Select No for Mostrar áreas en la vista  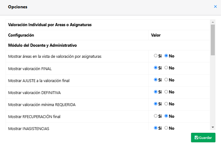pyautogui.click(x=166, y=56)
